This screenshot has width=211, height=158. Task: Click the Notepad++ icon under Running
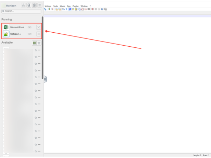(x=6, y=34)
